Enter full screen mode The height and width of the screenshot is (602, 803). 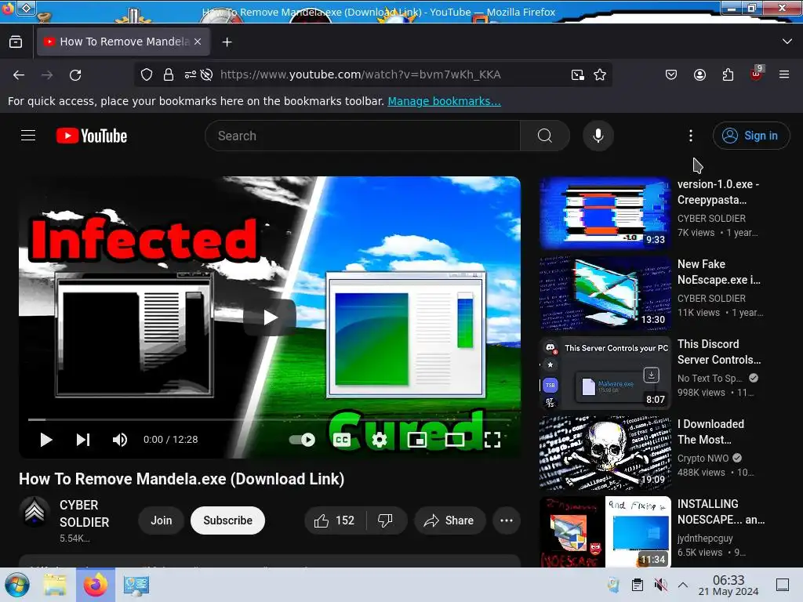point(492,440)
